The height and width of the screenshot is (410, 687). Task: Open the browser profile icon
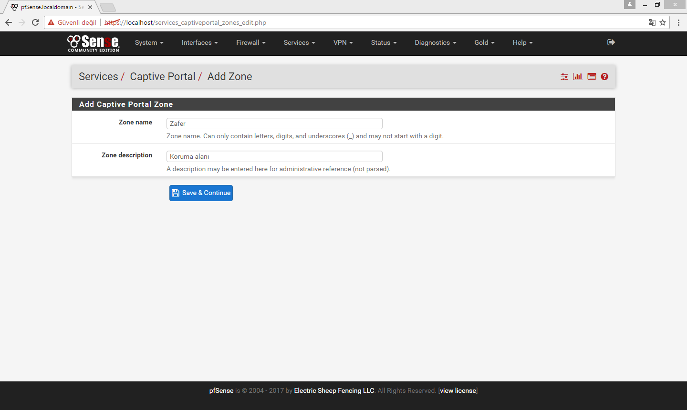629,5
